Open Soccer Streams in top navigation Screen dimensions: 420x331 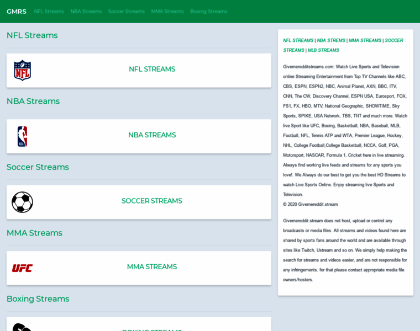click(127, 12)
